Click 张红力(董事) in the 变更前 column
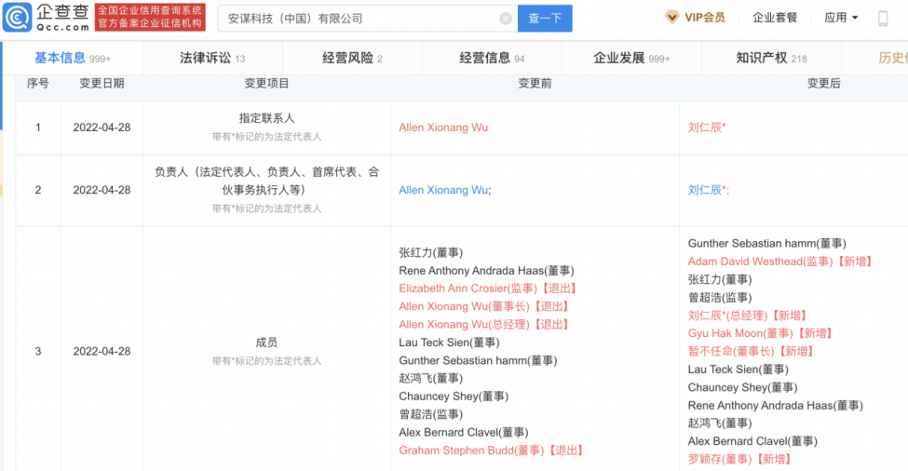The image size is (908, 471). [x=431, y=252]
